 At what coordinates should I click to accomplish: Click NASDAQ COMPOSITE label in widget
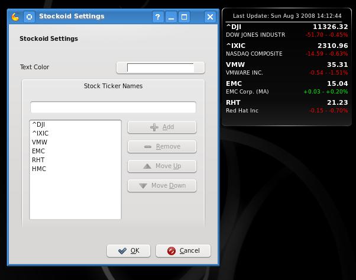click(x=254, y=54)
